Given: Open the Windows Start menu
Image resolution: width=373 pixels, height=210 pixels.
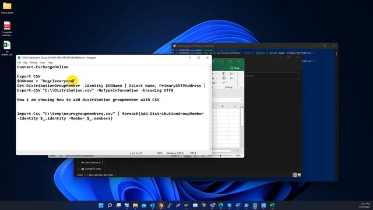Looking at the screenshot, I should 101,205.
